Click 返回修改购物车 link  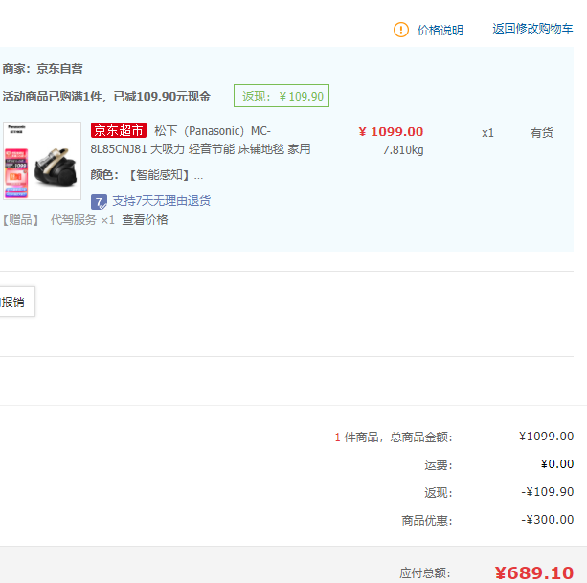(532, 29)
